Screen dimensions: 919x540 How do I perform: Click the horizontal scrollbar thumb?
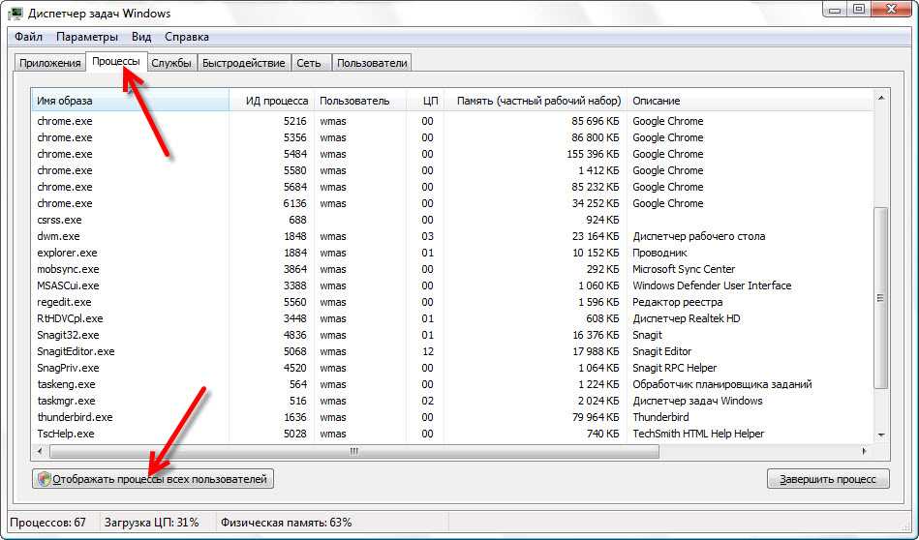tap(354, 452)
